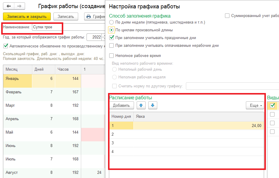Select 'По циклам произвольной длины' option
Viewport: 279px width, 178px height.
[112, 30]
